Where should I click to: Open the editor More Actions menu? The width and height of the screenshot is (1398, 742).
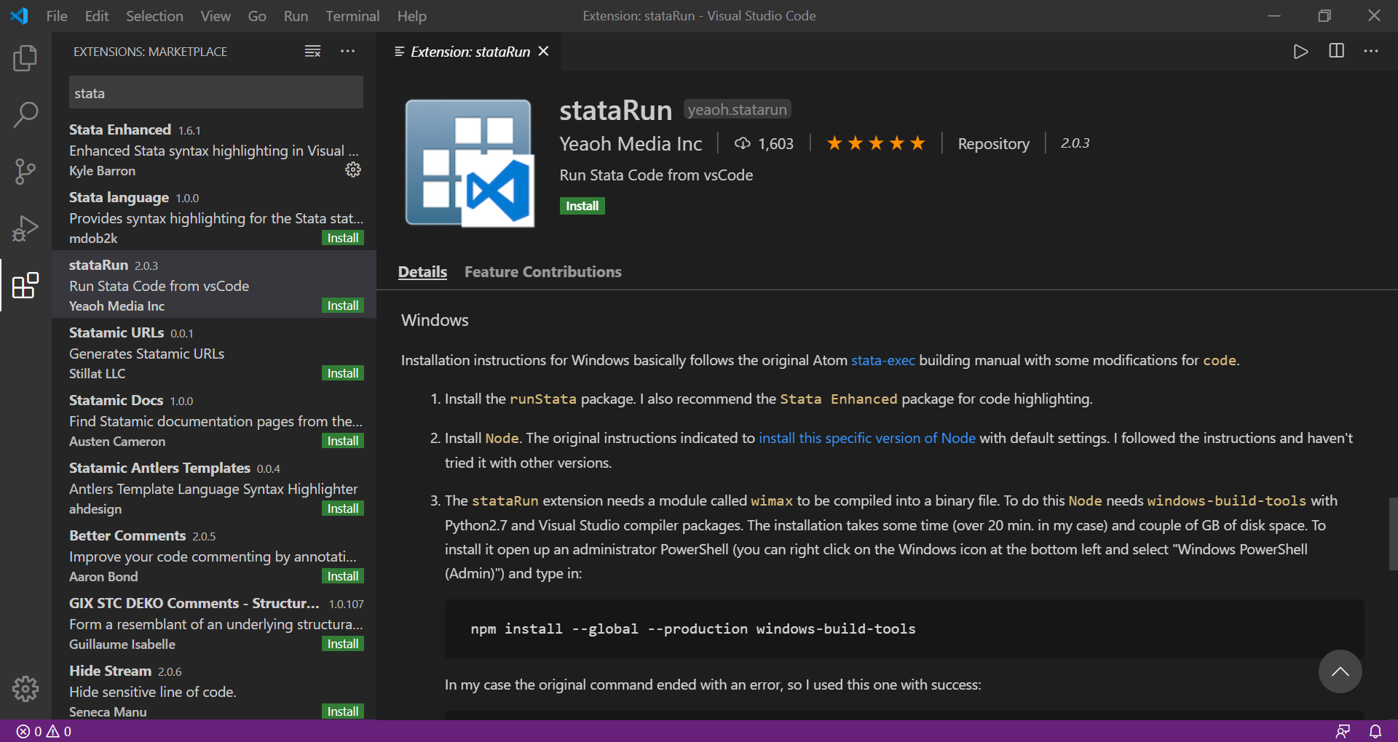click(1372, 51)
